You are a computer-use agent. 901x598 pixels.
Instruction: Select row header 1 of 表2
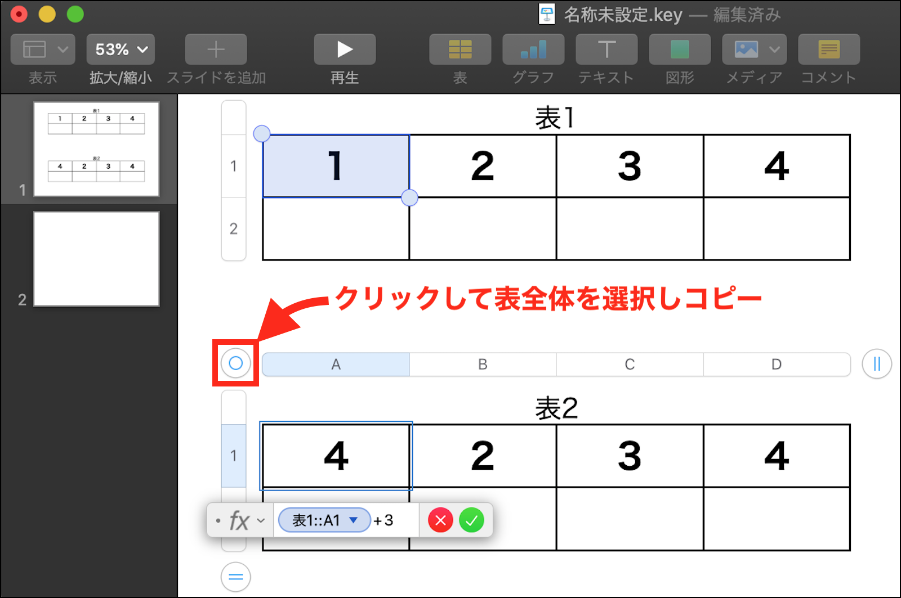tap(234, 456)
